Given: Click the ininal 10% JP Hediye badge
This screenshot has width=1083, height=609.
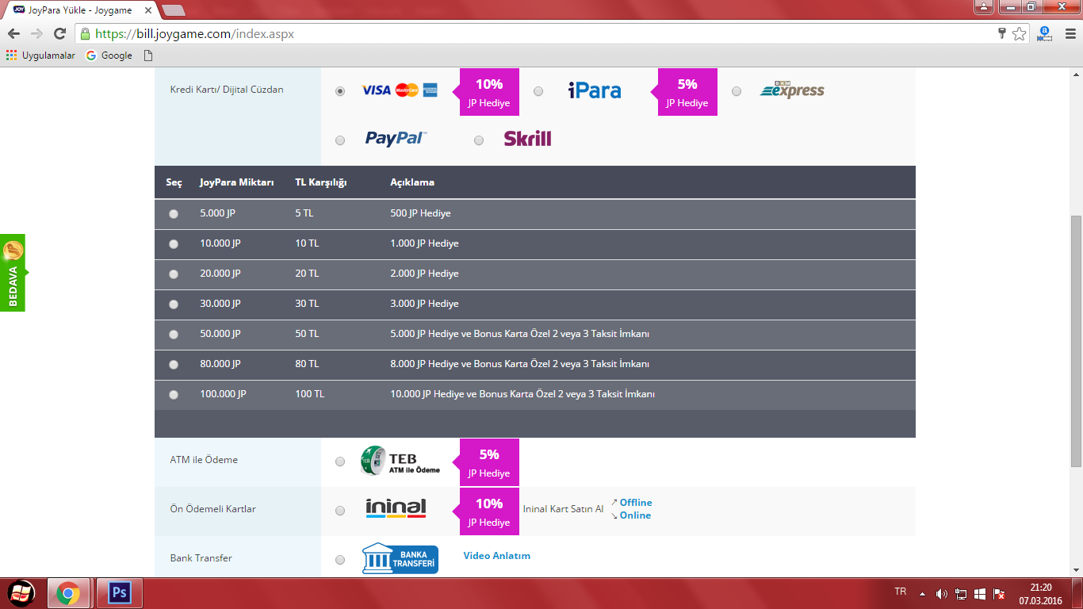Looking at the screenshot, I should tap(486, 511).
